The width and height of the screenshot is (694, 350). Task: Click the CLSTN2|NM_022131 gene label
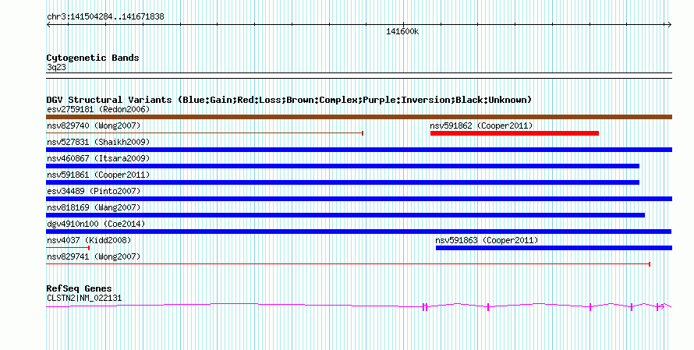(84, 299)
